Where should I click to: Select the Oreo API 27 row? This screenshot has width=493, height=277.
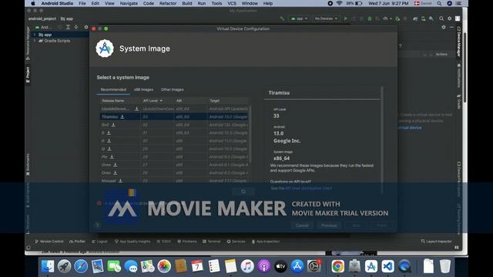click(175, 165)
